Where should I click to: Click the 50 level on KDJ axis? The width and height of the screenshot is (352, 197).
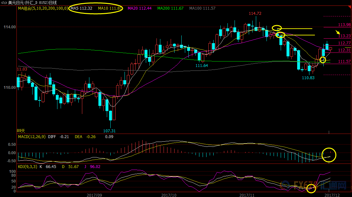coord(13,181)
